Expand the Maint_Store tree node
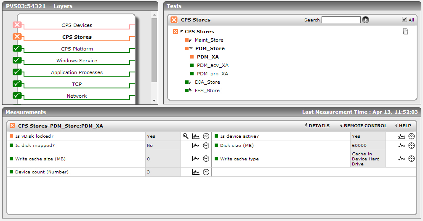Image resolution: width=423 pixels, height=221 pixels. pyautogui.click(x=191, y=40)
